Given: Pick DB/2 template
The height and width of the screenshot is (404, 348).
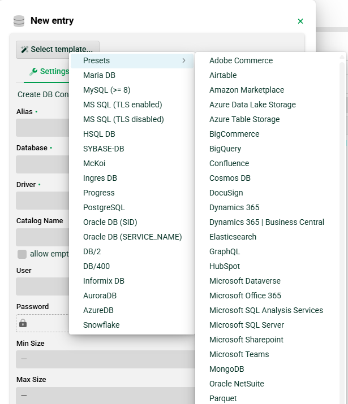Looking at the screenshot, I should point(132,251).
